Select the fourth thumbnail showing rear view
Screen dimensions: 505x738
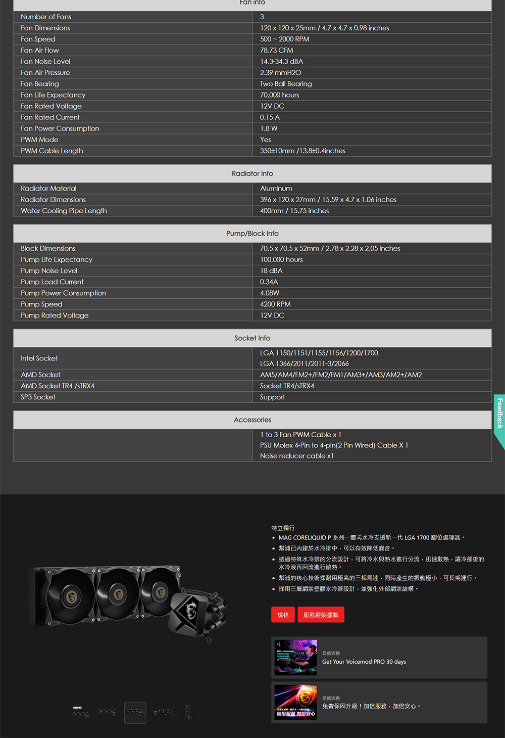pos(162,713)
